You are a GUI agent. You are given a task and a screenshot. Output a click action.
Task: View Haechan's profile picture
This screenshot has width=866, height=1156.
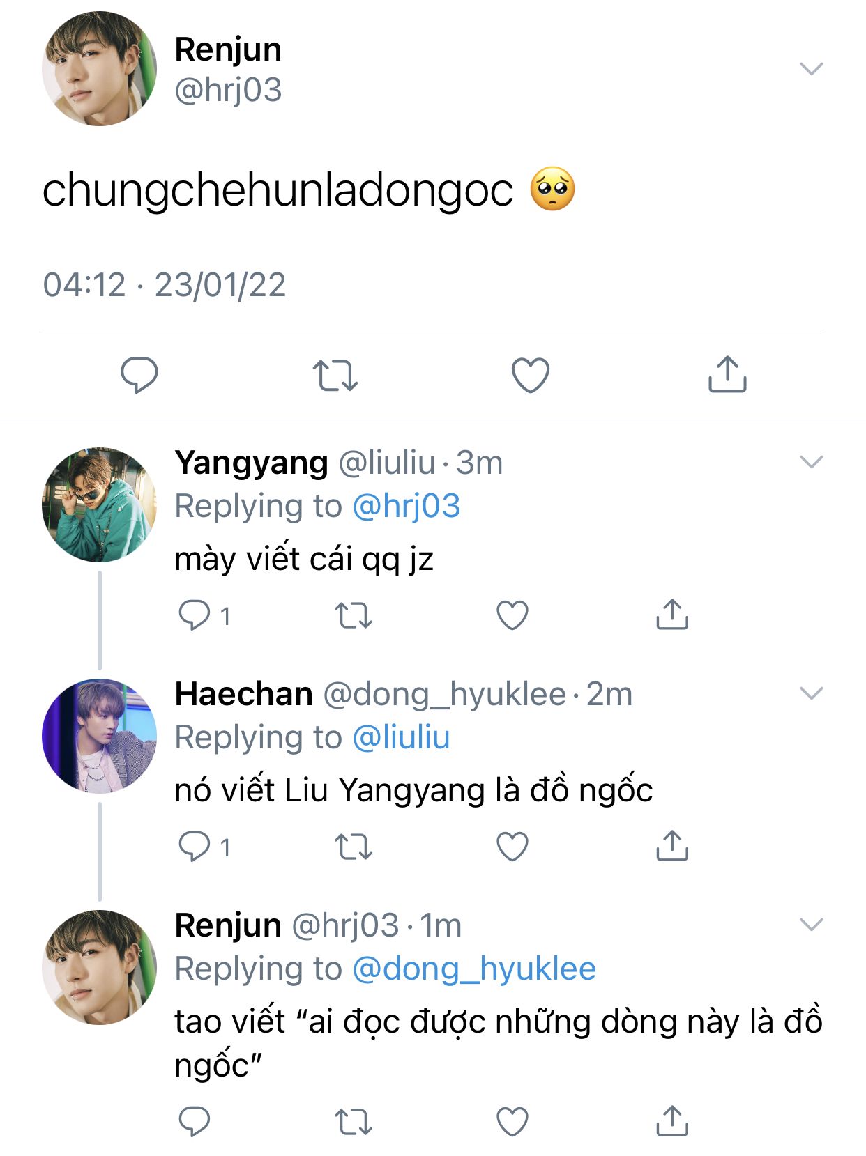(x=99, y=736)
